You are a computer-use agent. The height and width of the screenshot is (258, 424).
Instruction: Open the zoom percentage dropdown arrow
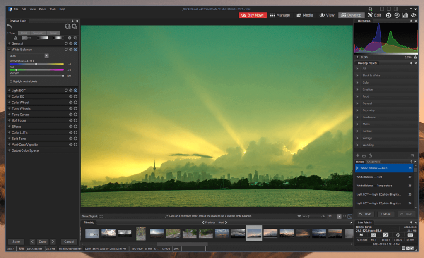tap(339, 216)
